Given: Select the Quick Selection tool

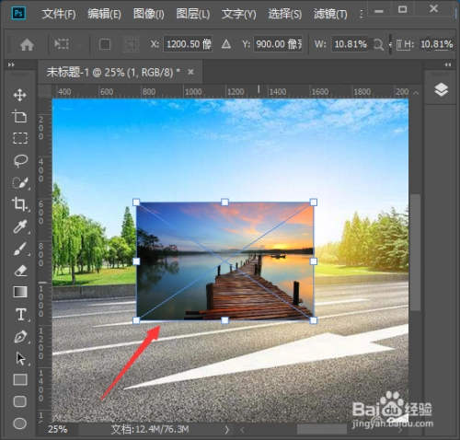Looking at the screenshot, I should pyautogui.click(x=20, y=182).
